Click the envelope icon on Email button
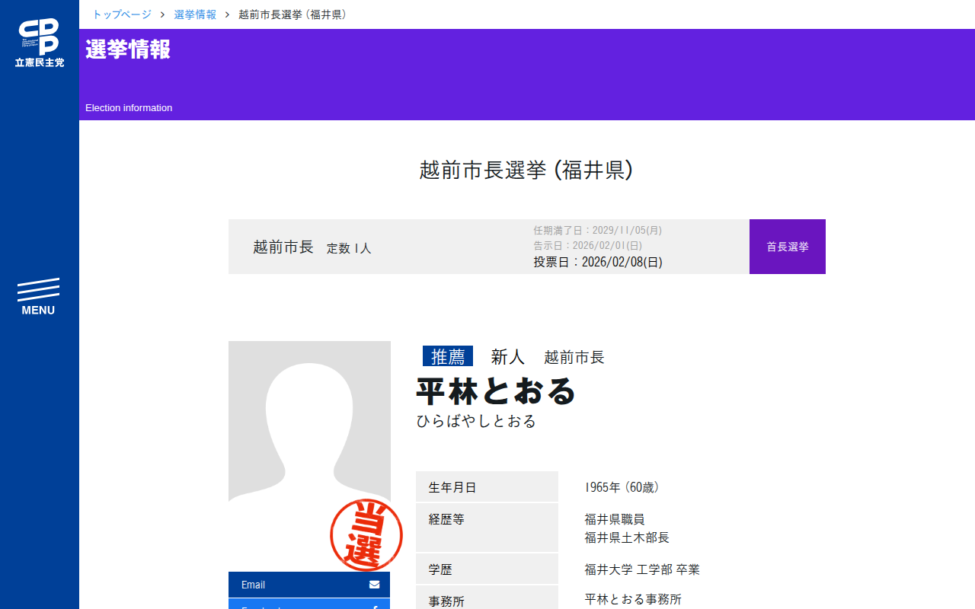The height and width of the screenshot is (609, 975). tap(374, 585)
